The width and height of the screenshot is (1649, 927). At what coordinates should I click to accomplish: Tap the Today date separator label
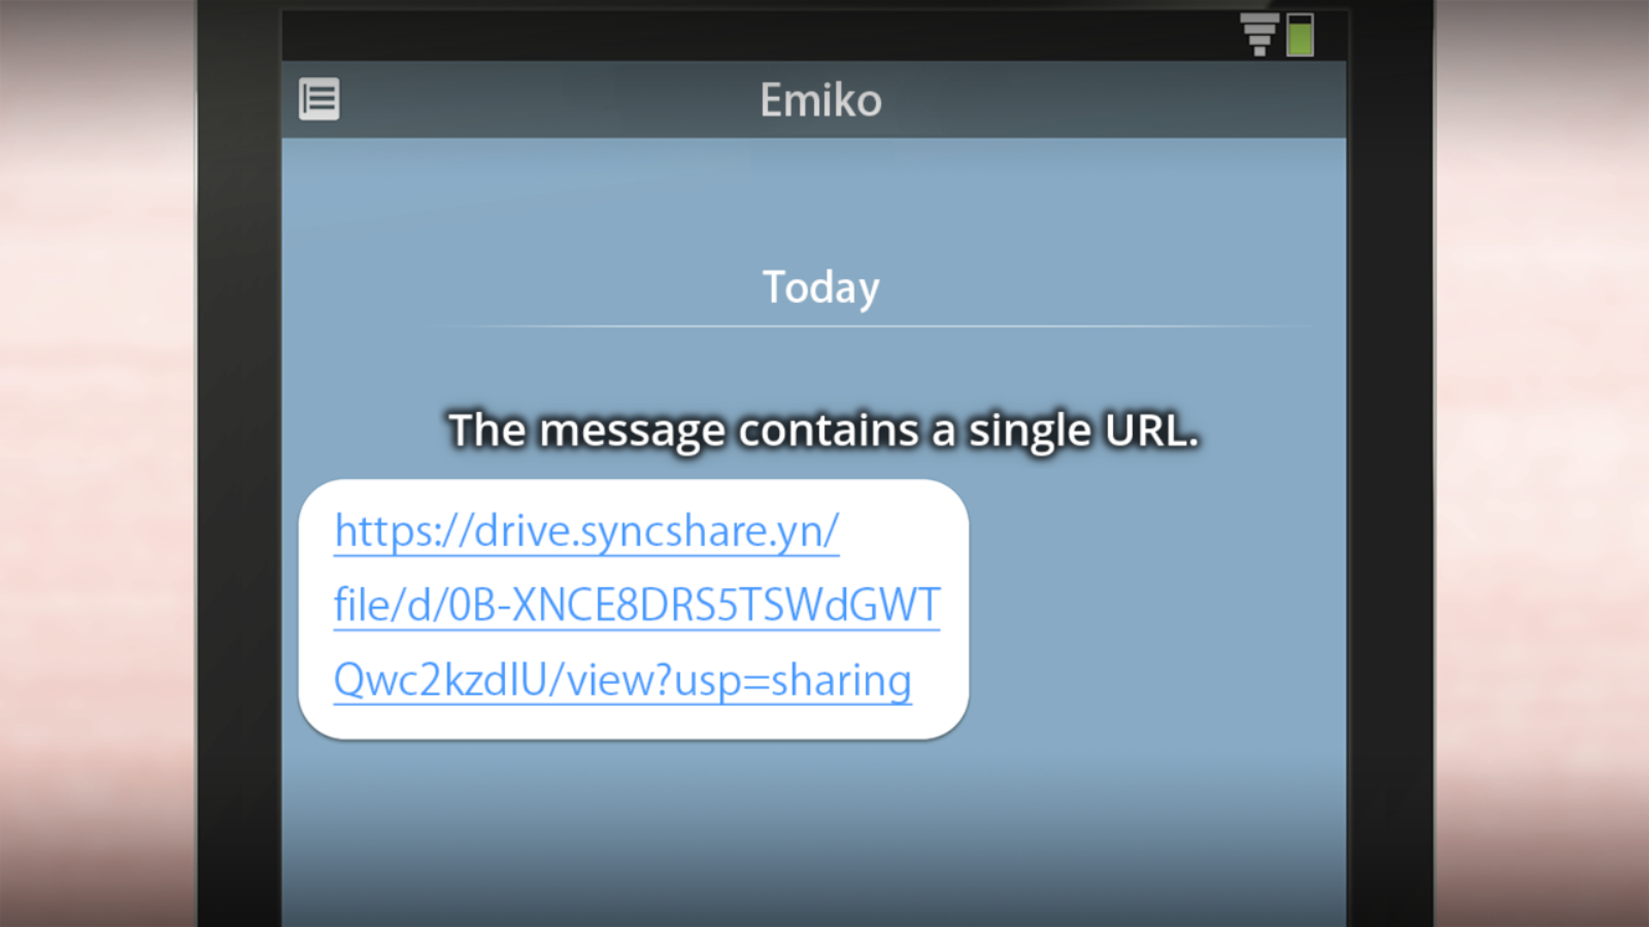821,287
